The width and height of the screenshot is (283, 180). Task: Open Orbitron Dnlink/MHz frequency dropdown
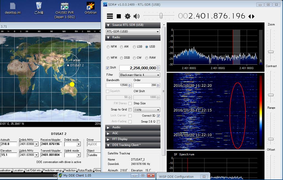[x=36, y=144]
